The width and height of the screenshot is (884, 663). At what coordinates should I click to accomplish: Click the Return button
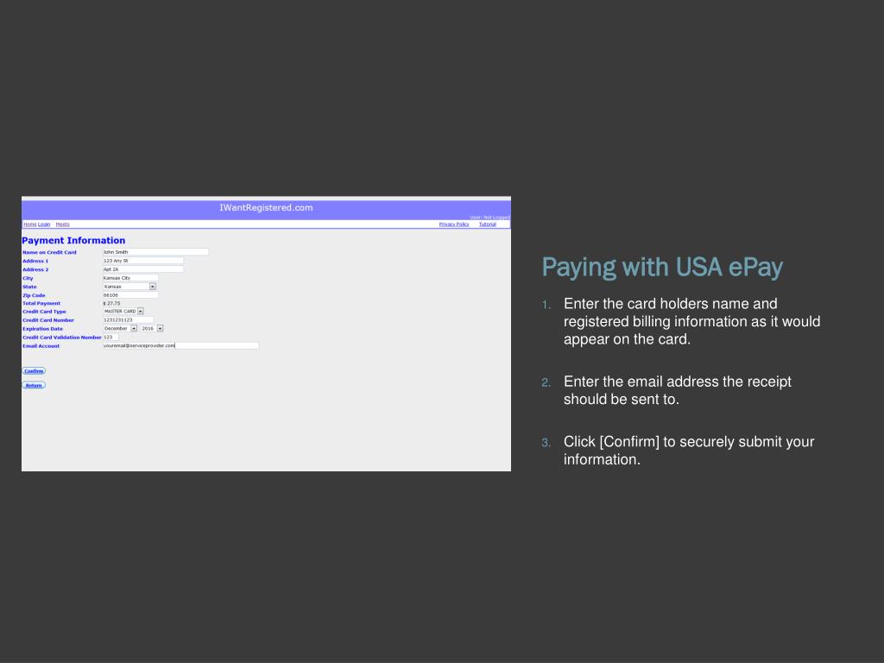pyautogui.click(x=34, y=385)
